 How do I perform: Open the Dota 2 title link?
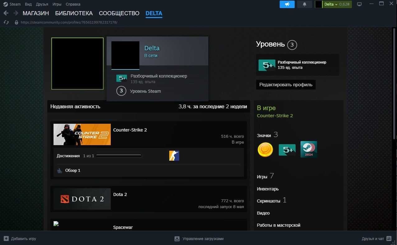[x=120, y=194]
